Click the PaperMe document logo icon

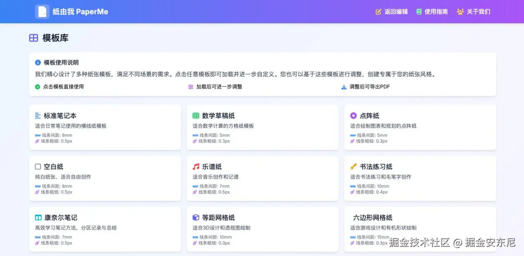(x=42, y=11)
